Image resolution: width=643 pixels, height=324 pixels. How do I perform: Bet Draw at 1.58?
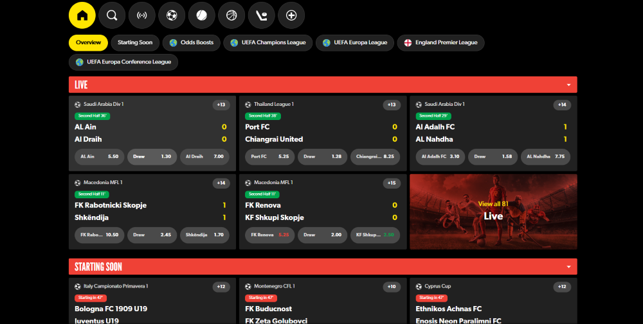(x=493, y=157)
